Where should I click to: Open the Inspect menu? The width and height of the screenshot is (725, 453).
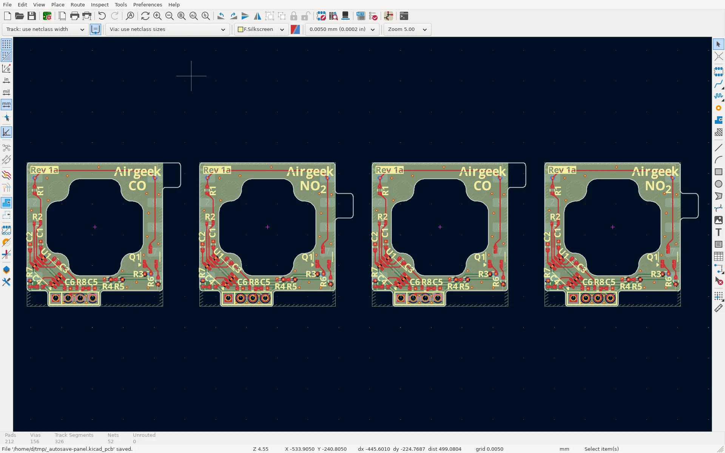tap(100, 5)
